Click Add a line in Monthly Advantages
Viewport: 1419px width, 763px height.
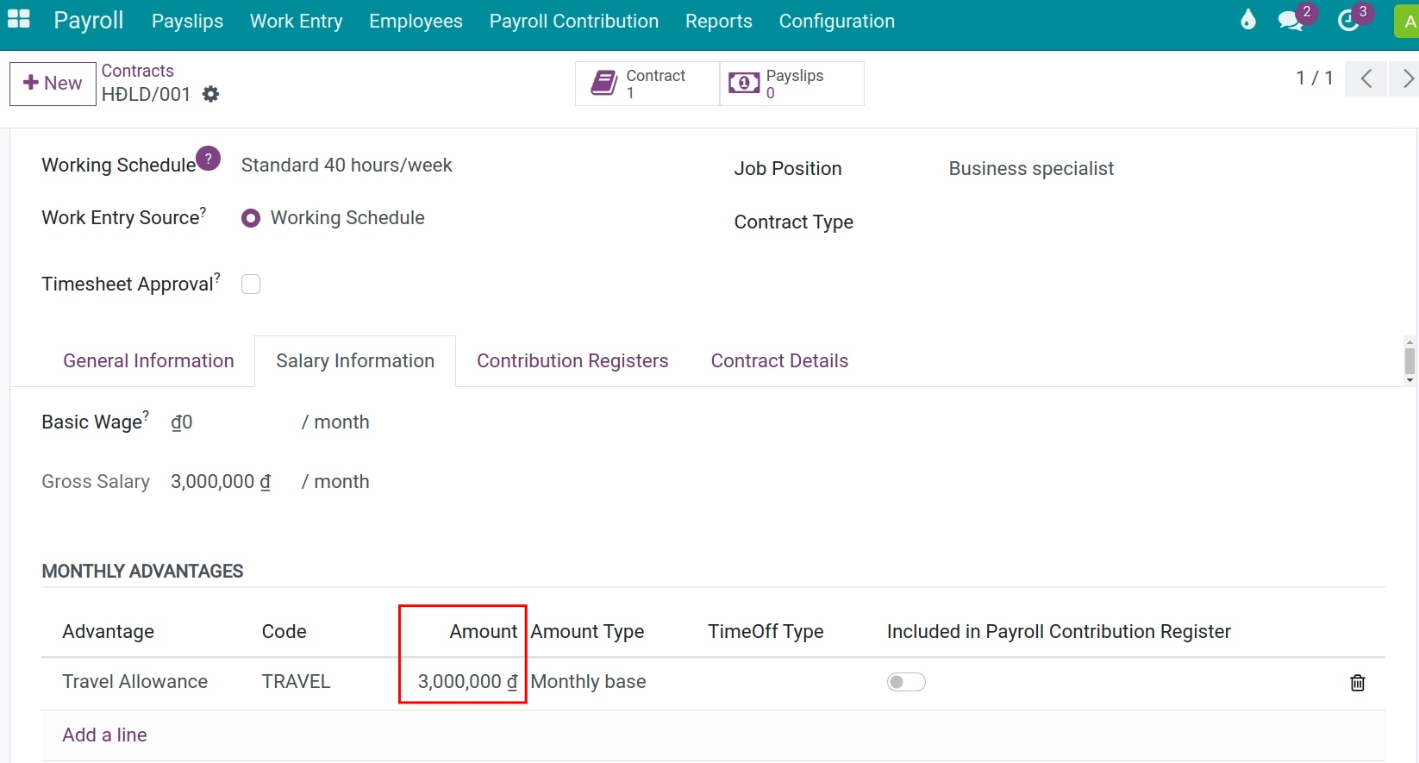coord(104,735)
